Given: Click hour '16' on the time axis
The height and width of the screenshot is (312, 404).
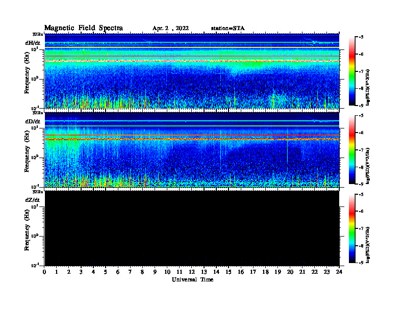Looking at the screenshot, I should point(241,272).
